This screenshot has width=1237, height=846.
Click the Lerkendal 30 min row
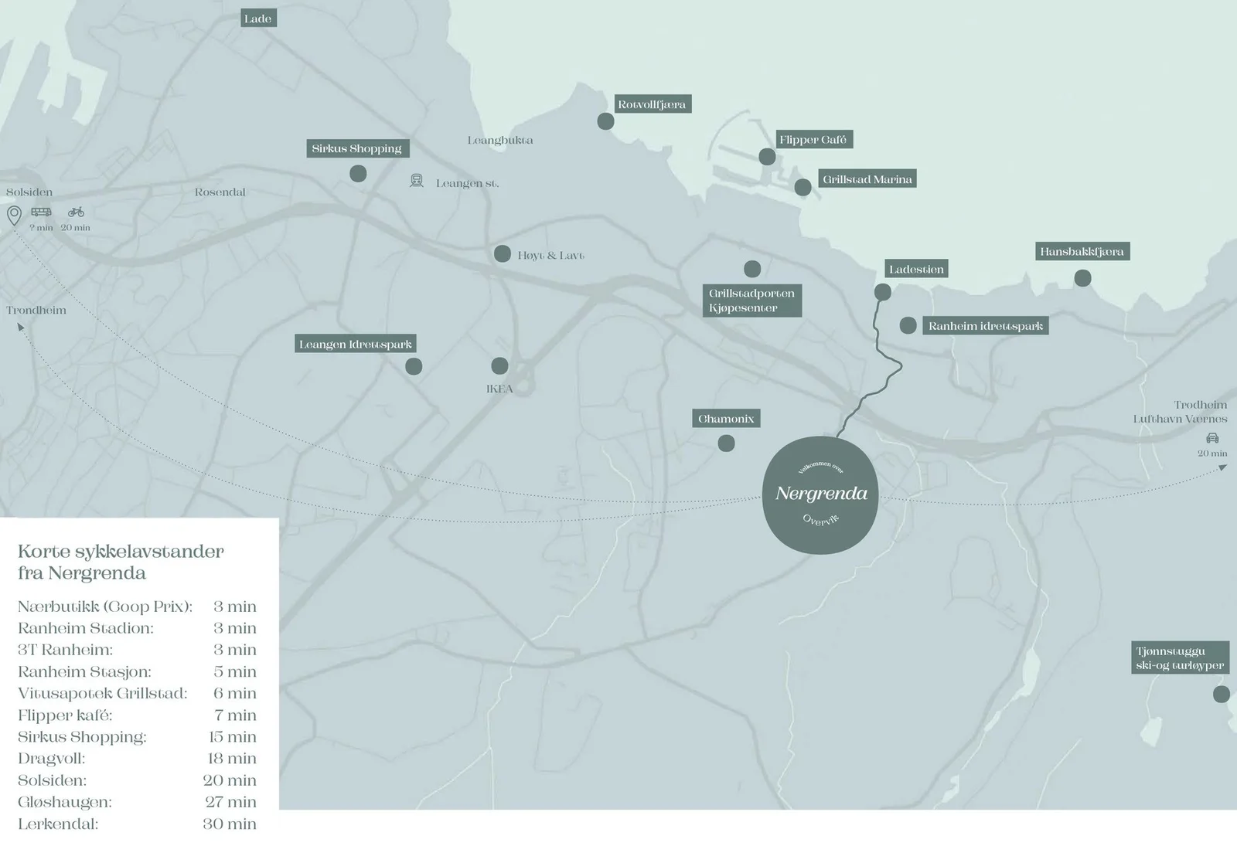pyautogui.click(x=137, y=824)
